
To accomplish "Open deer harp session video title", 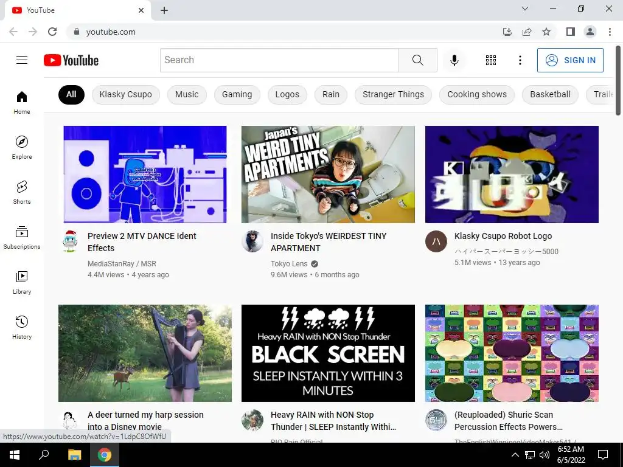I will [x=145, y=421].
